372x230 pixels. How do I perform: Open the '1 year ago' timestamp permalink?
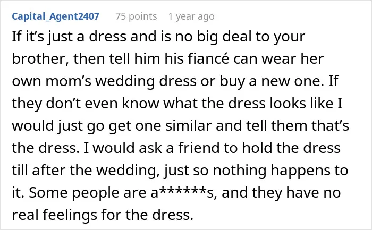point(191,16)
